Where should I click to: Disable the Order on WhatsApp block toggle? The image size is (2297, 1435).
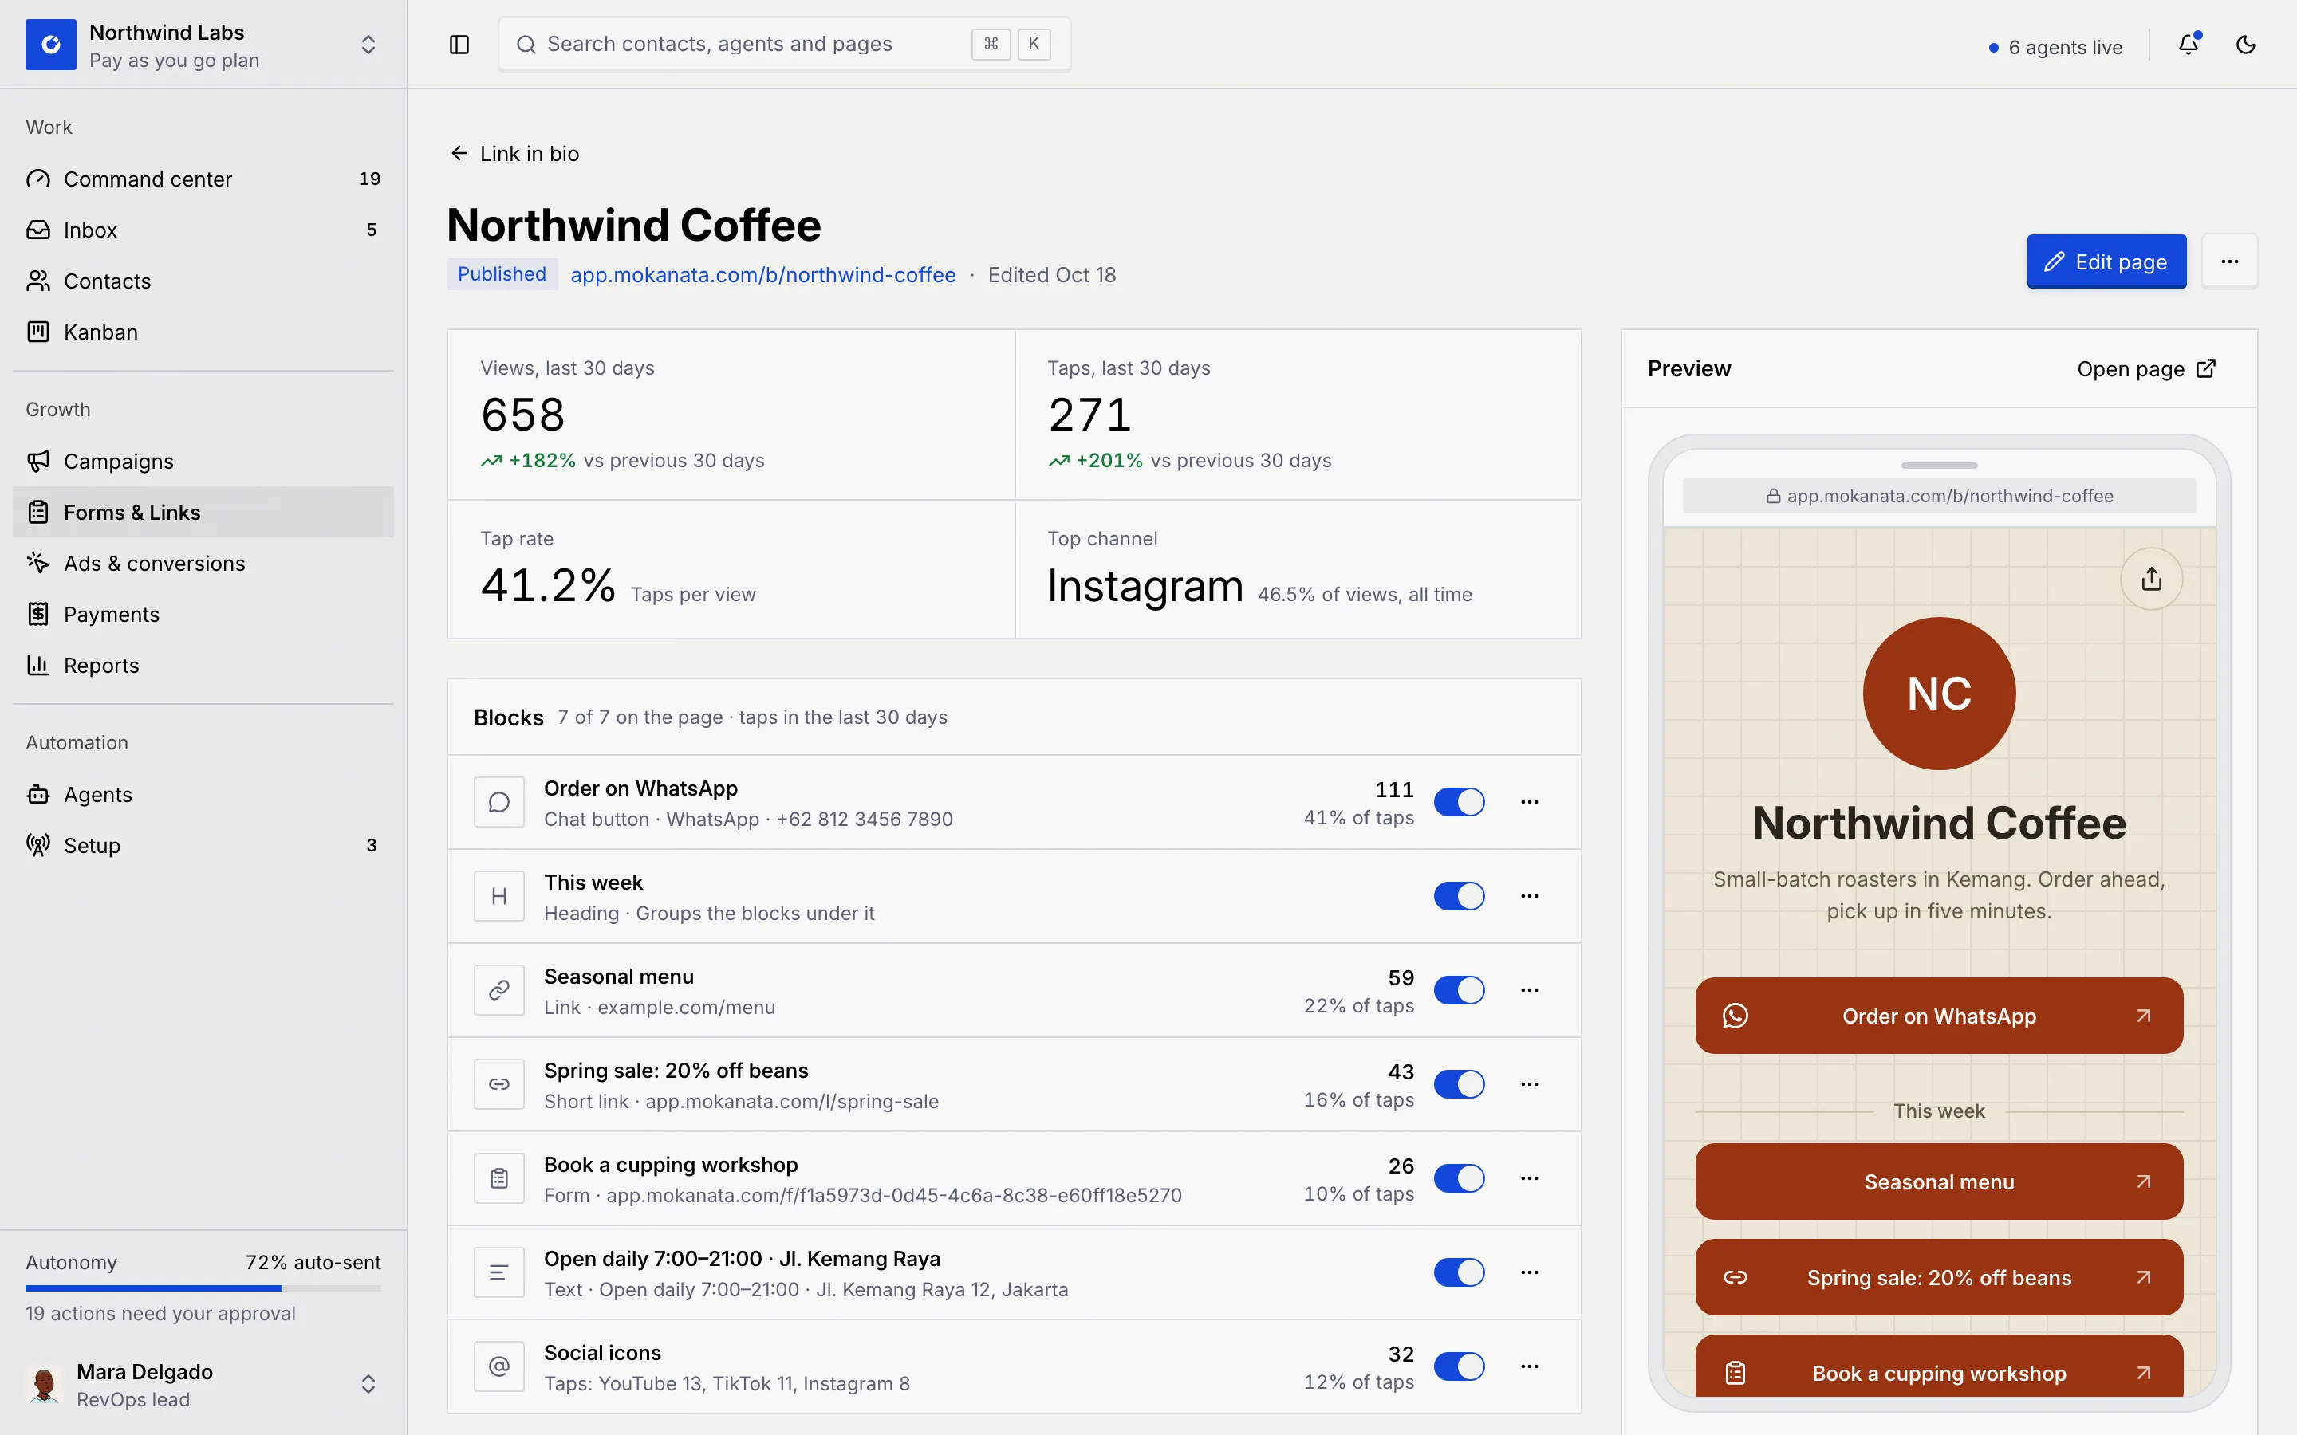1459,803
